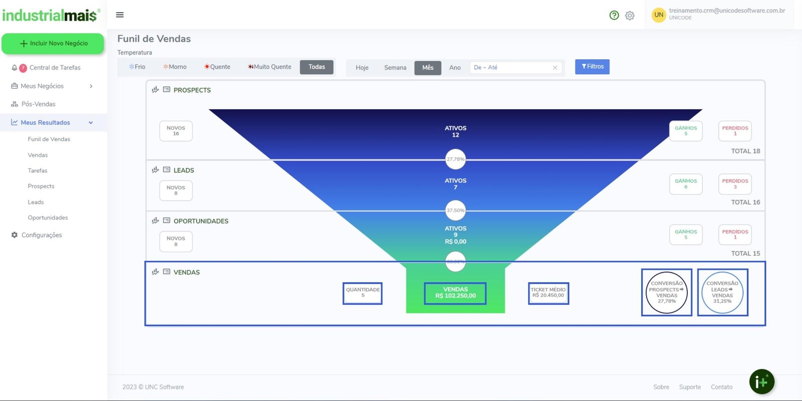The width and height of the screenshot is (802, 401).
Task: Click the chart icon beside OPORTUNIDADES
Action: (155, 221)
